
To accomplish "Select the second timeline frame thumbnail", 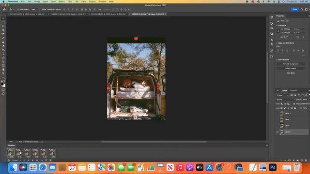I will coord(19,152).
